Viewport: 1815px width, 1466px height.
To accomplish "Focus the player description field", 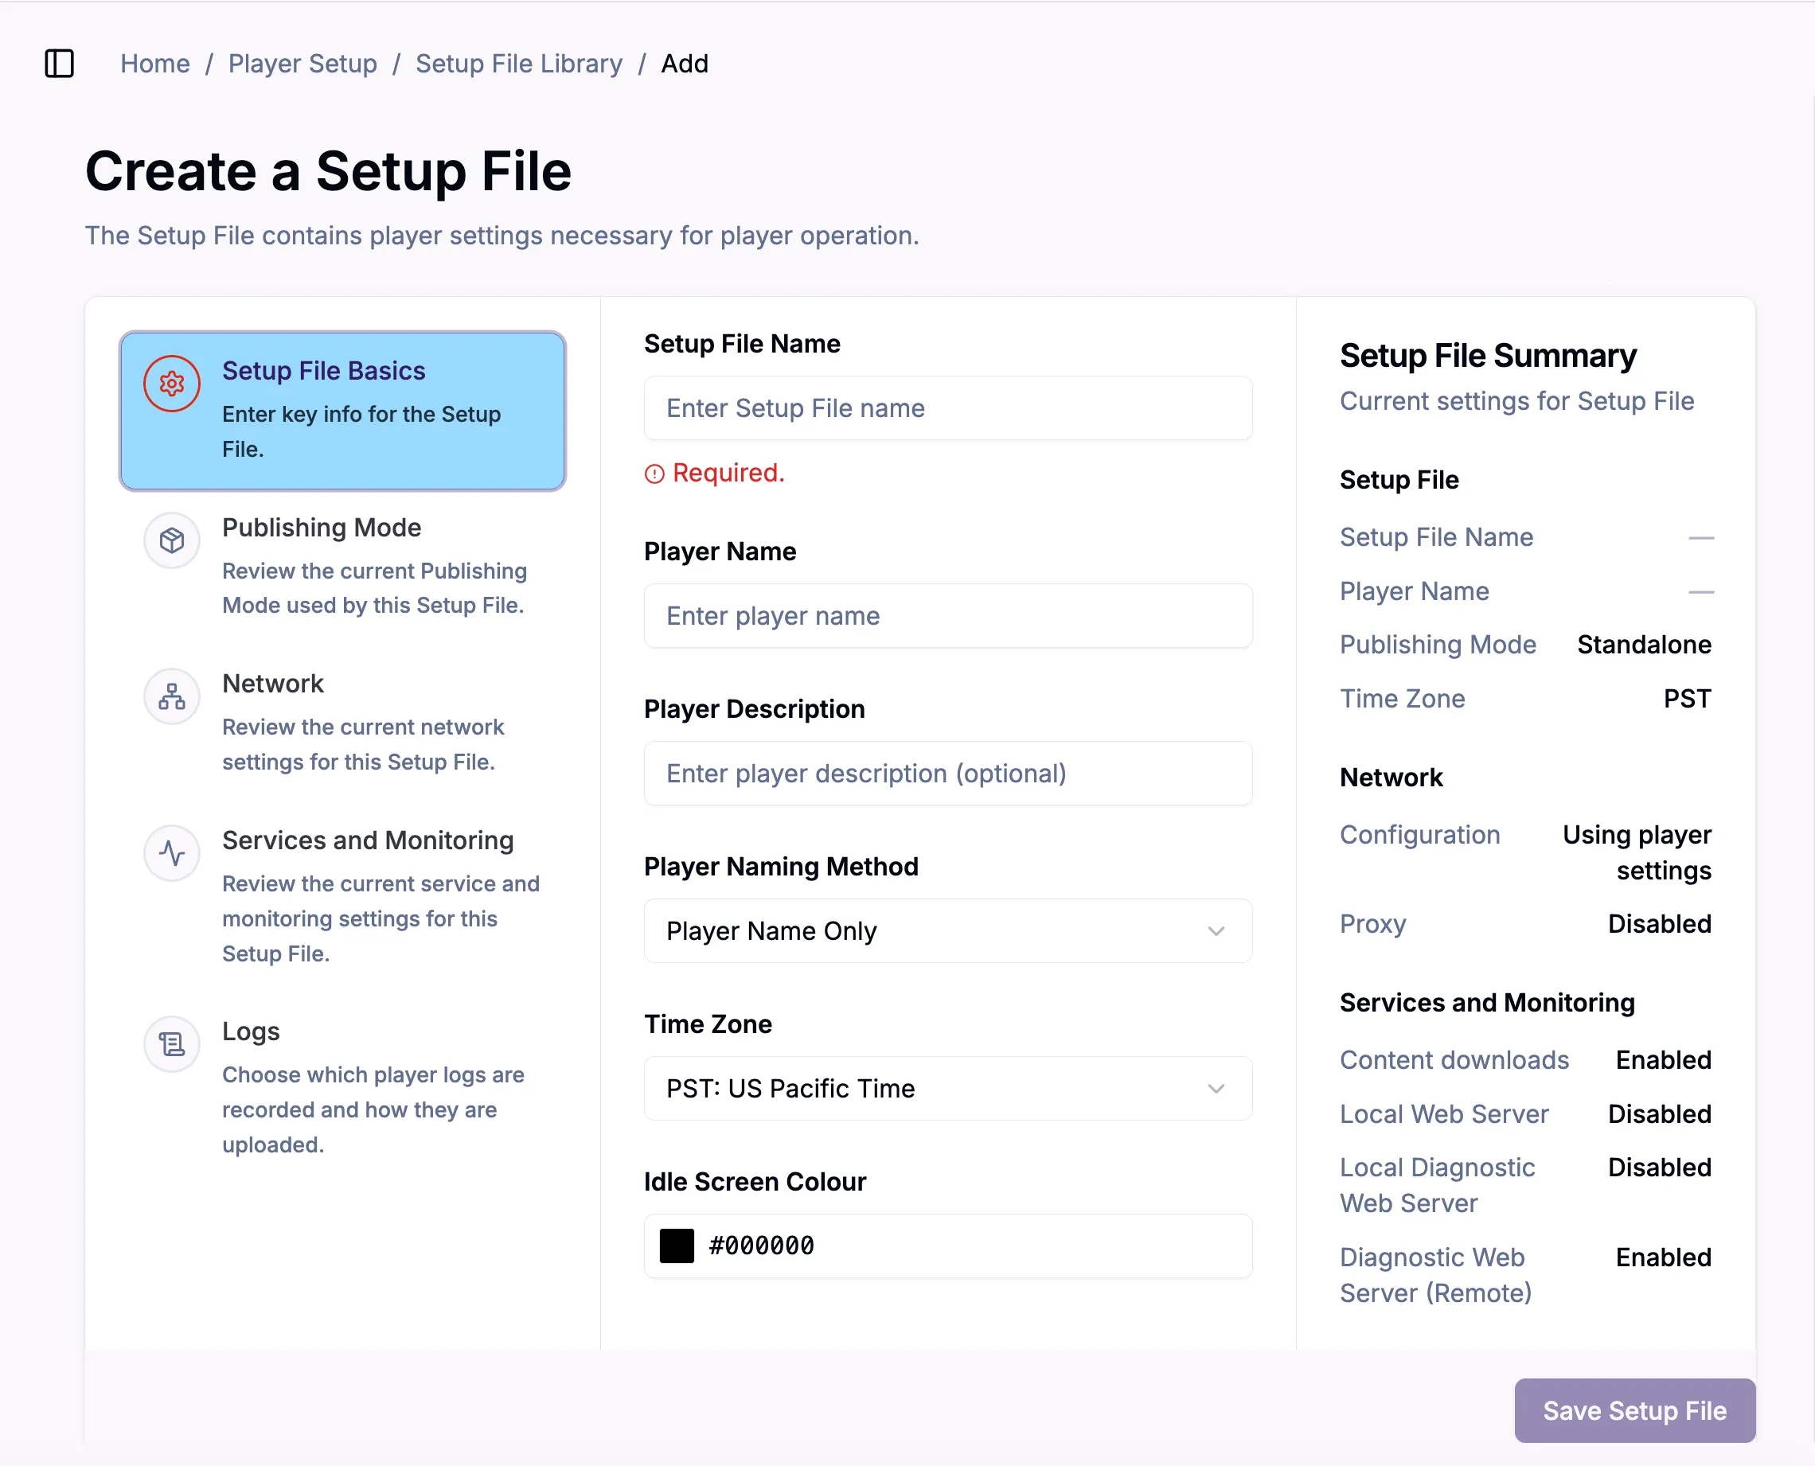I will 947,774.
